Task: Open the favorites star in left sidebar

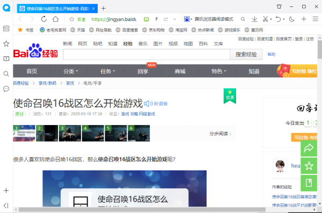Action: [6, 43]
